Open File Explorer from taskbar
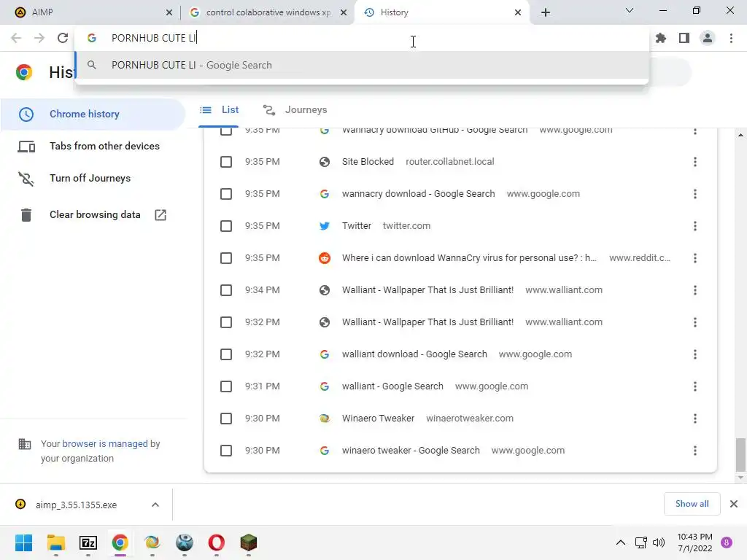 (x=55, y=542)
